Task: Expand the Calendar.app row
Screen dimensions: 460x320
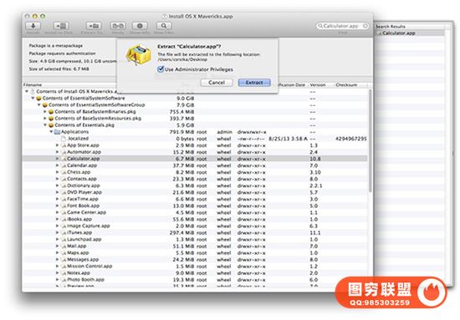Action: [57, 165]
